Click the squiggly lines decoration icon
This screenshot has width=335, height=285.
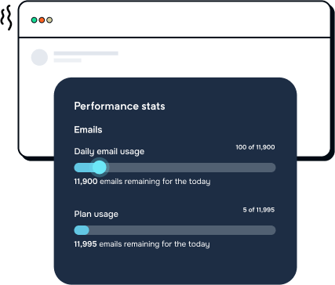pos(6,17)
